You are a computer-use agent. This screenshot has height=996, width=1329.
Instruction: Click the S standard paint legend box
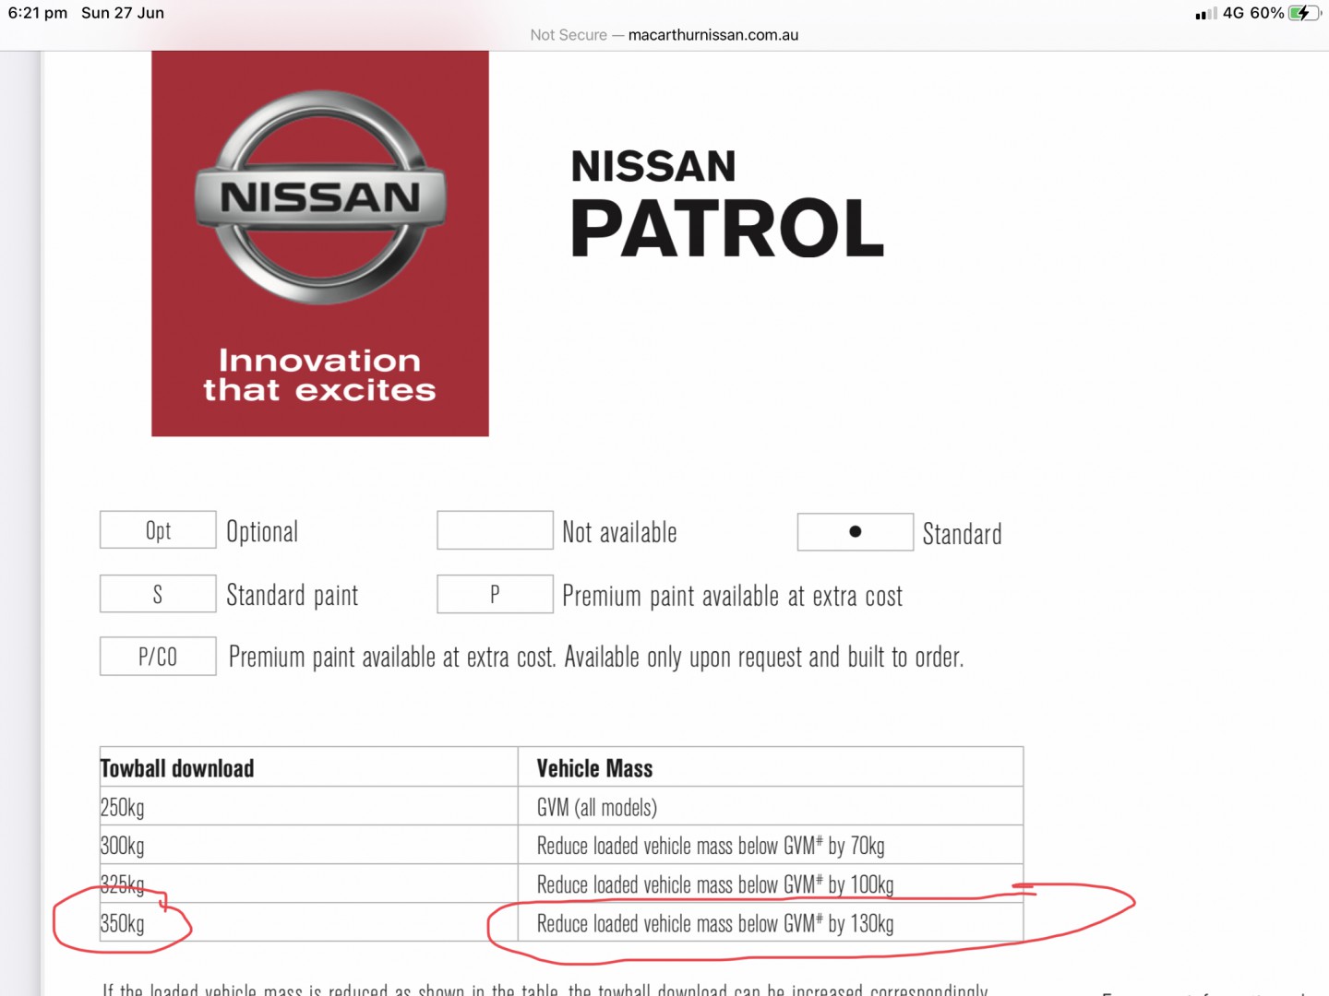[x=158, y=595]
